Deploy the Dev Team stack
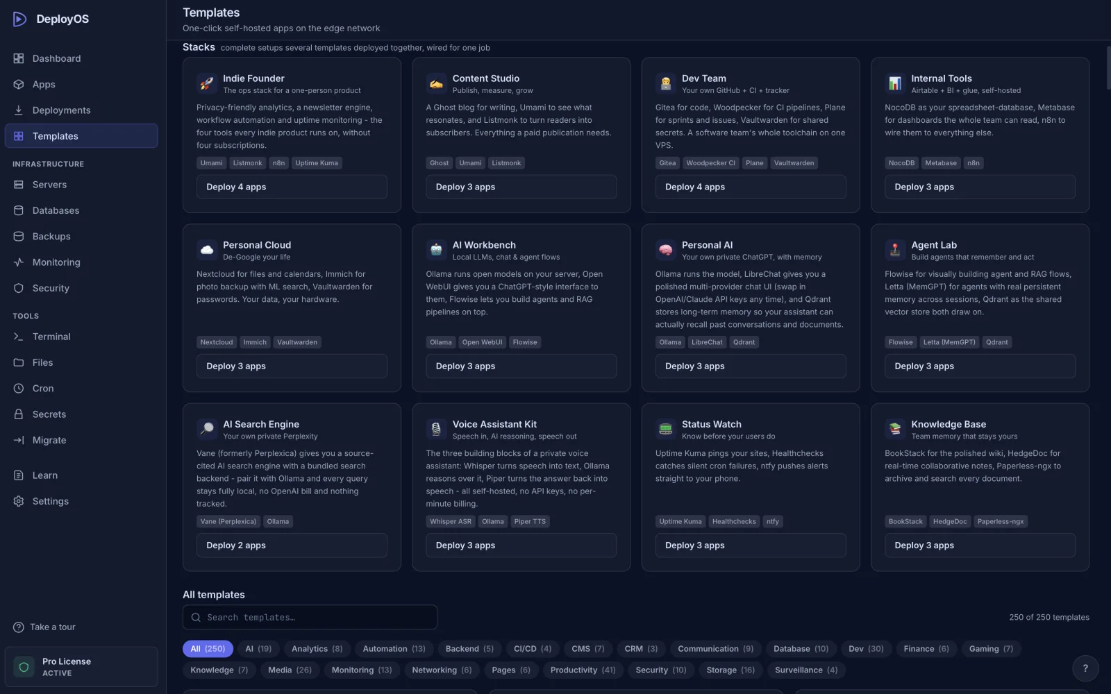The height and width of the screenshot is (694, 1111). (751, 187)
